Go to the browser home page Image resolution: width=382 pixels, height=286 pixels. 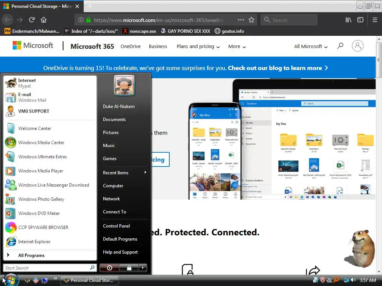(x=44, y=20)
